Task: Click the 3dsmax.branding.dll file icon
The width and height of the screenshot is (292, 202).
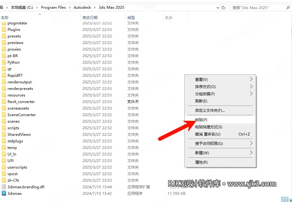Action: tap(4, 187)
